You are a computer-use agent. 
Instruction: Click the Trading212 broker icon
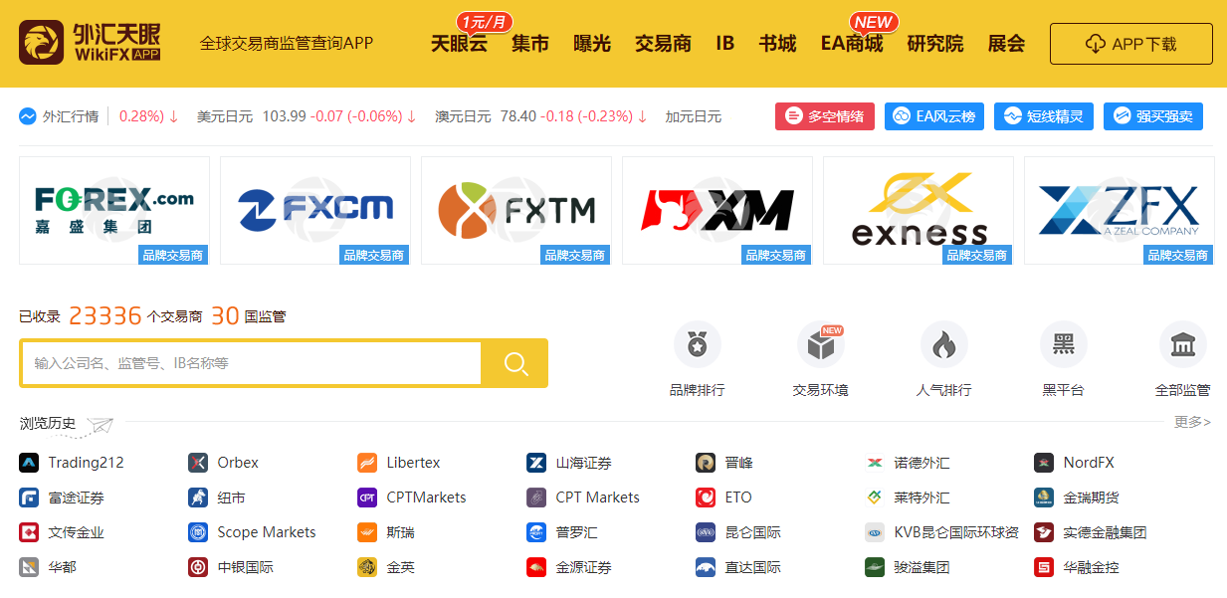29,463
